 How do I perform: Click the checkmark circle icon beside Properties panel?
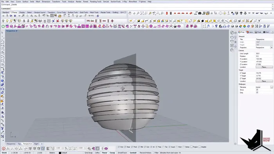pyautogui.click(x=232, y=32)
